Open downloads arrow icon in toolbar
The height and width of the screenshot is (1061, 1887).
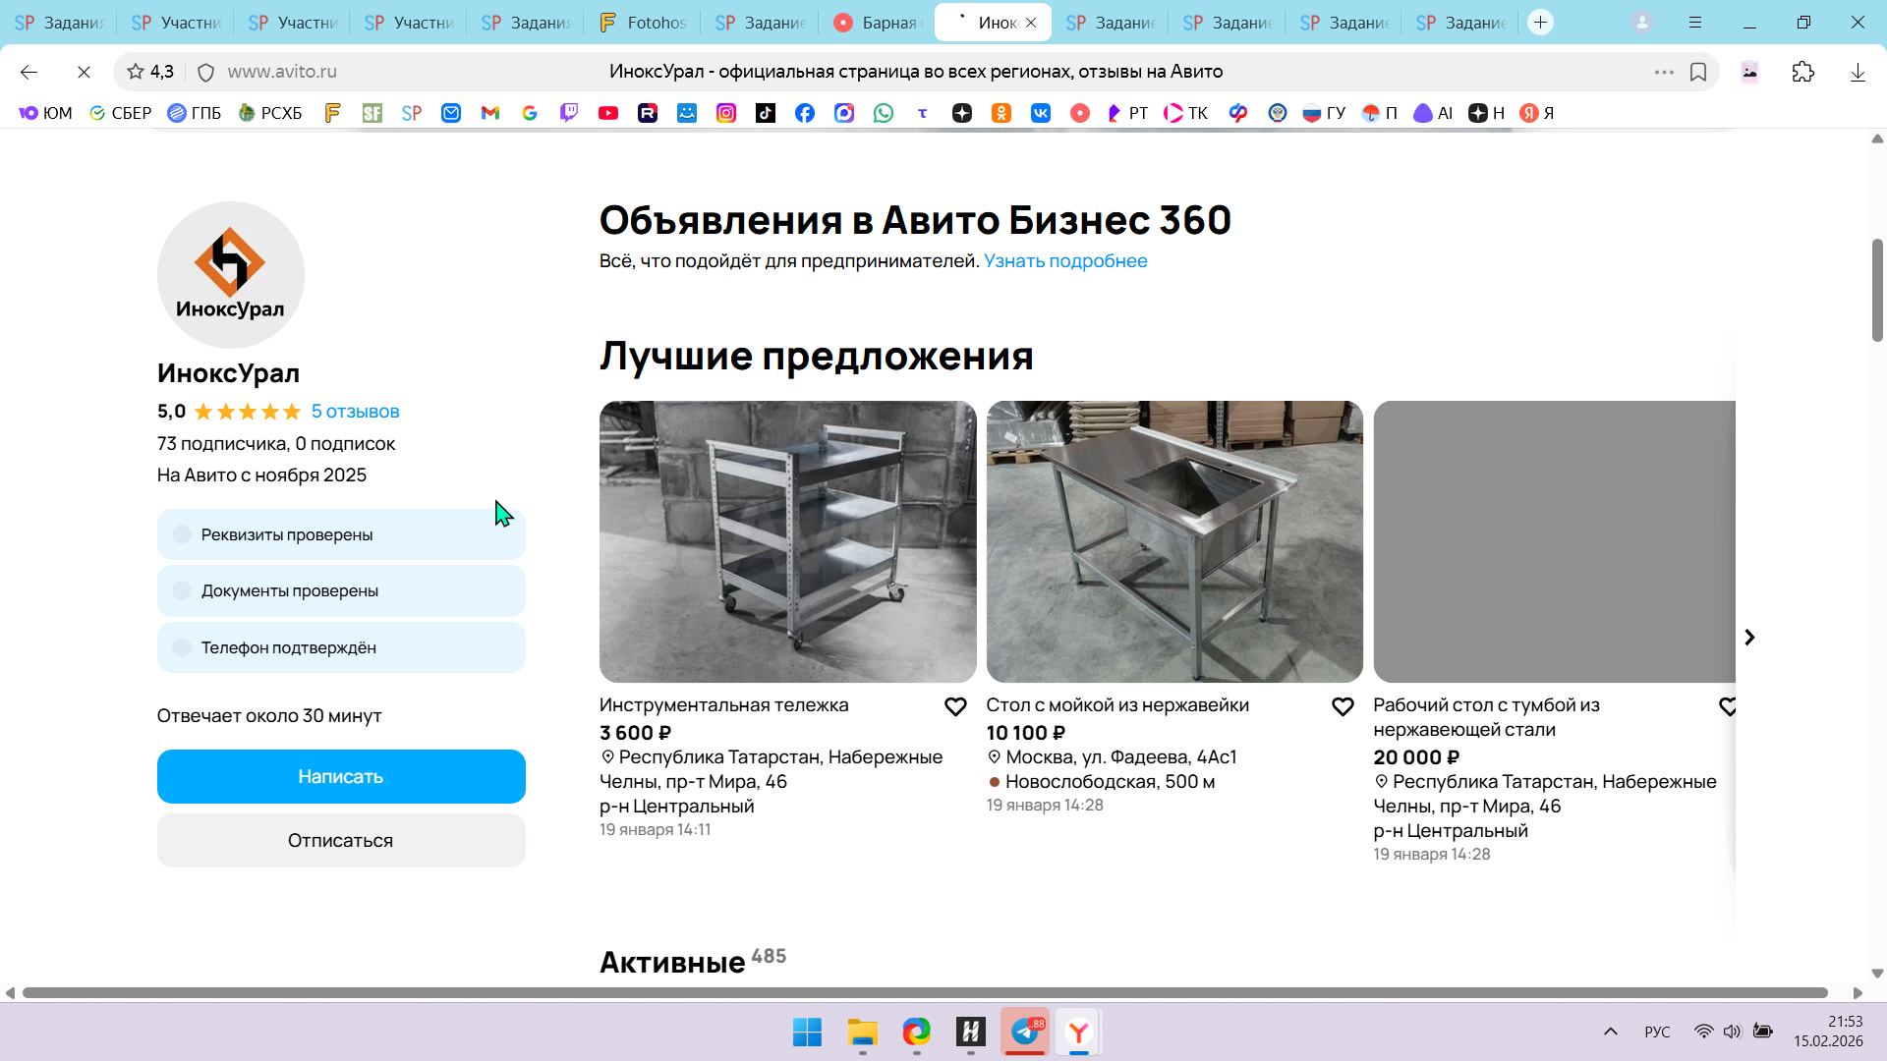1858,72
